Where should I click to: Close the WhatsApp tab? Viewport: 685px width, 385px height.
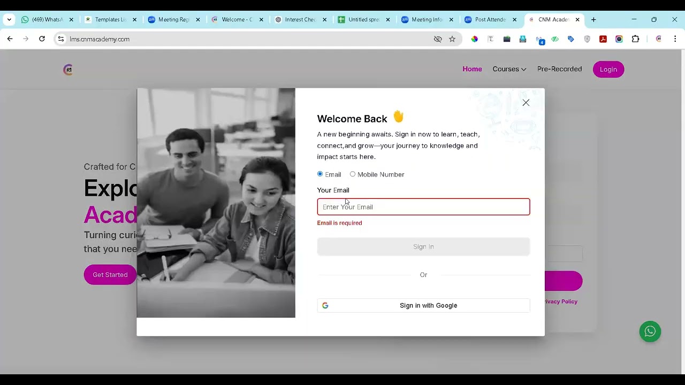71,20
